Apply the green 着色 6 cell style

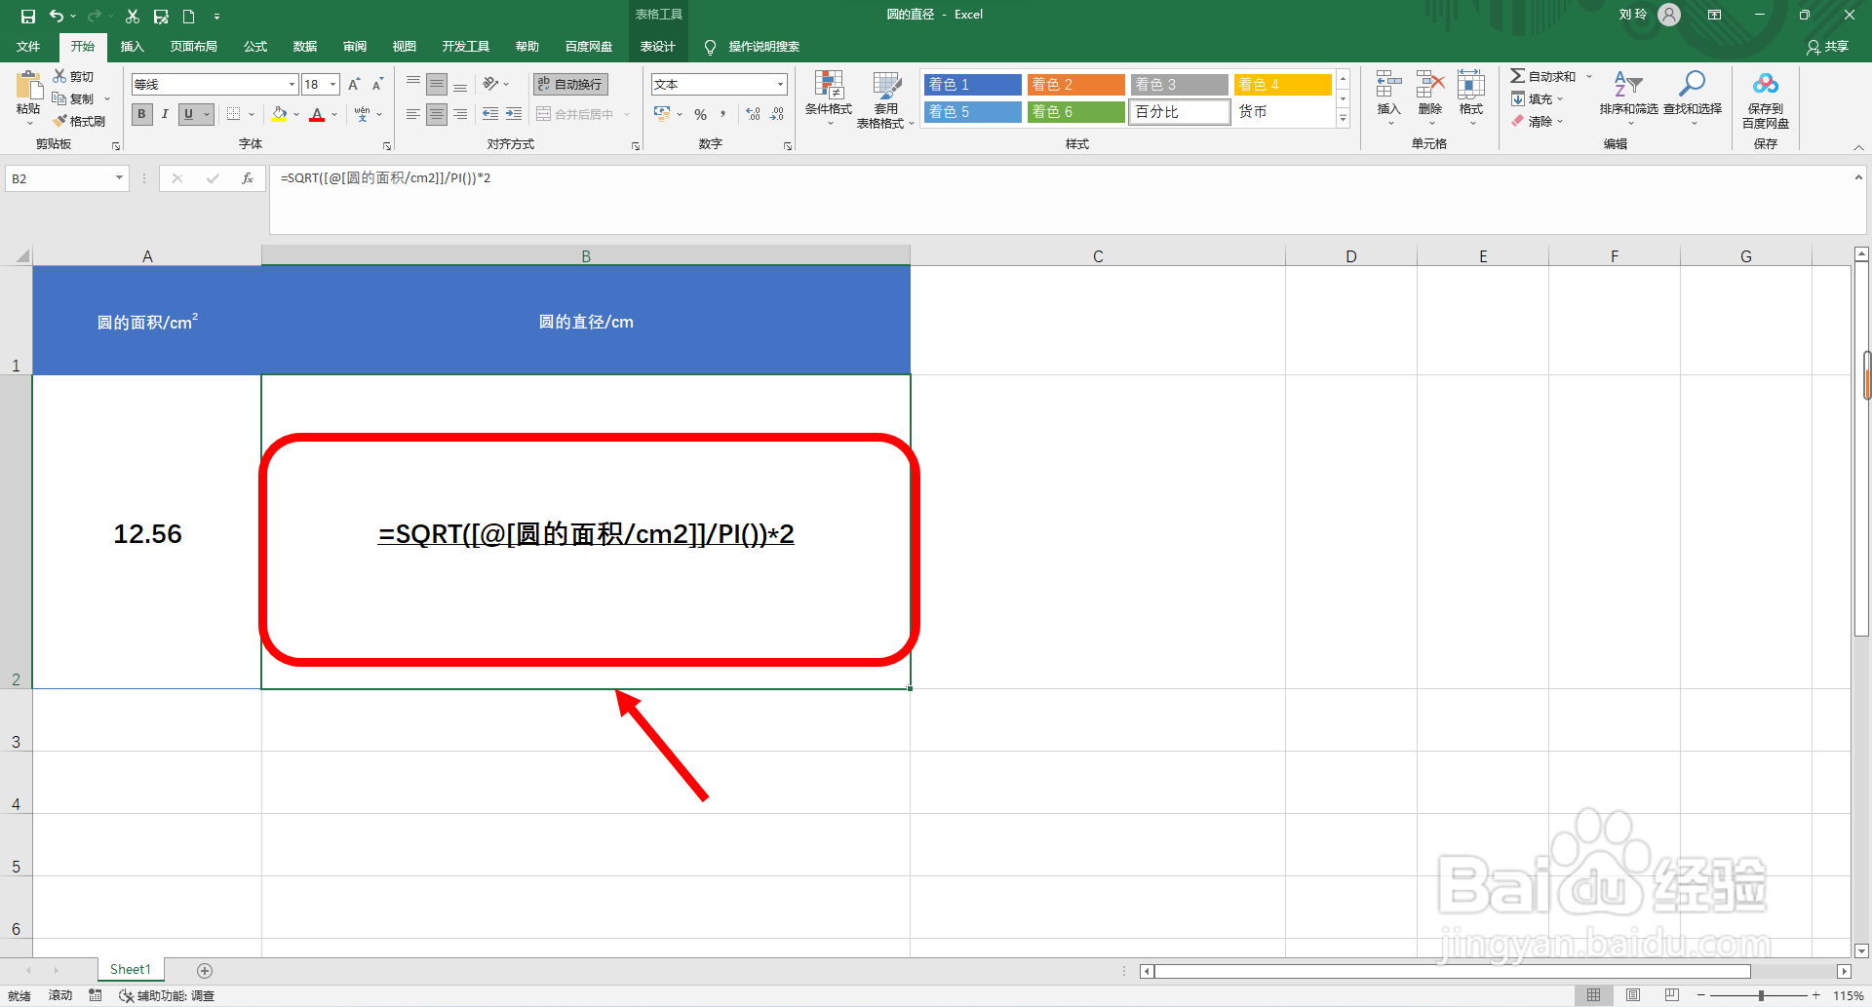(1075, 111)
